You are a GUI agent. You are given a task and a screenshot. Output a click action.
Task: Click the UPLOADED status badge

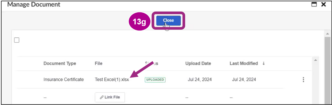point(155,80)
